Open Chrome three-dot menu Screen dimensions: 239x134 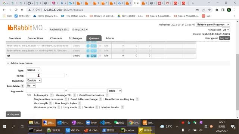pos(235,10)
